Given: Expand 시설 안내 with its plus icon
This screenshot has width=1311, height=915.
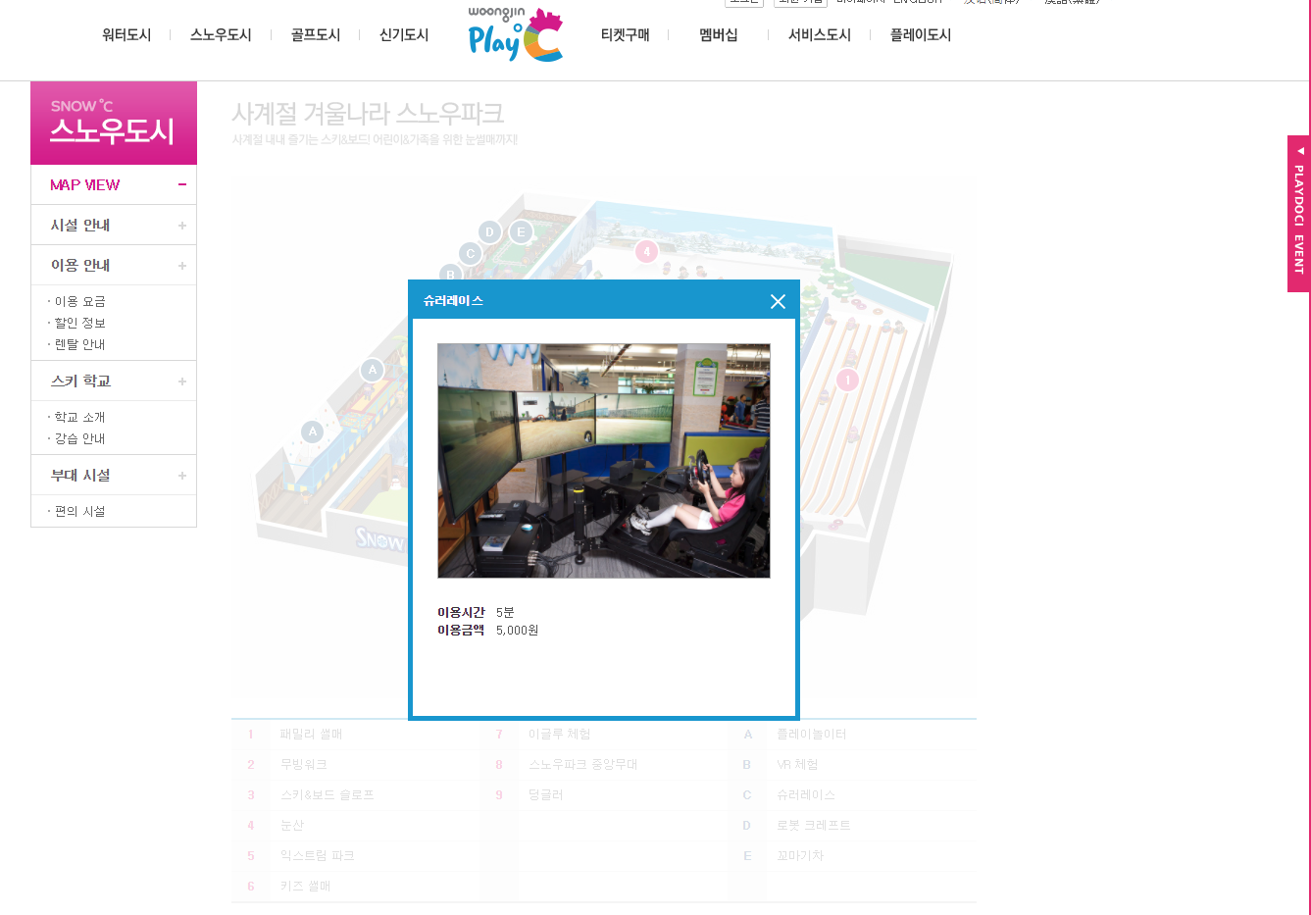Looking at the screenshot, I should (x=182, y=226).
